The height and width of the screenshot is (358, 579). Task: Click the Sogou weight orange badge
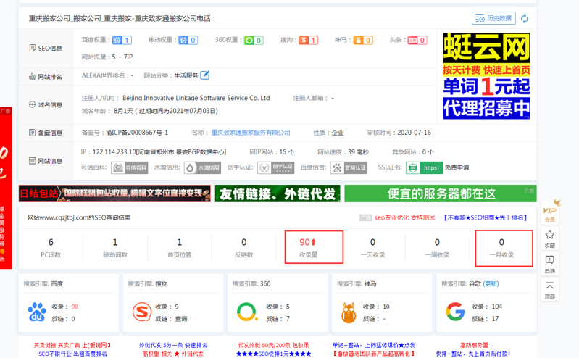309,41
